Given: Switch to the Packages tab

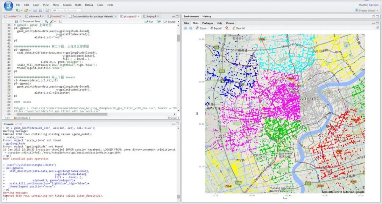Looking at the screenshot, I should click(x=208, y=23).
